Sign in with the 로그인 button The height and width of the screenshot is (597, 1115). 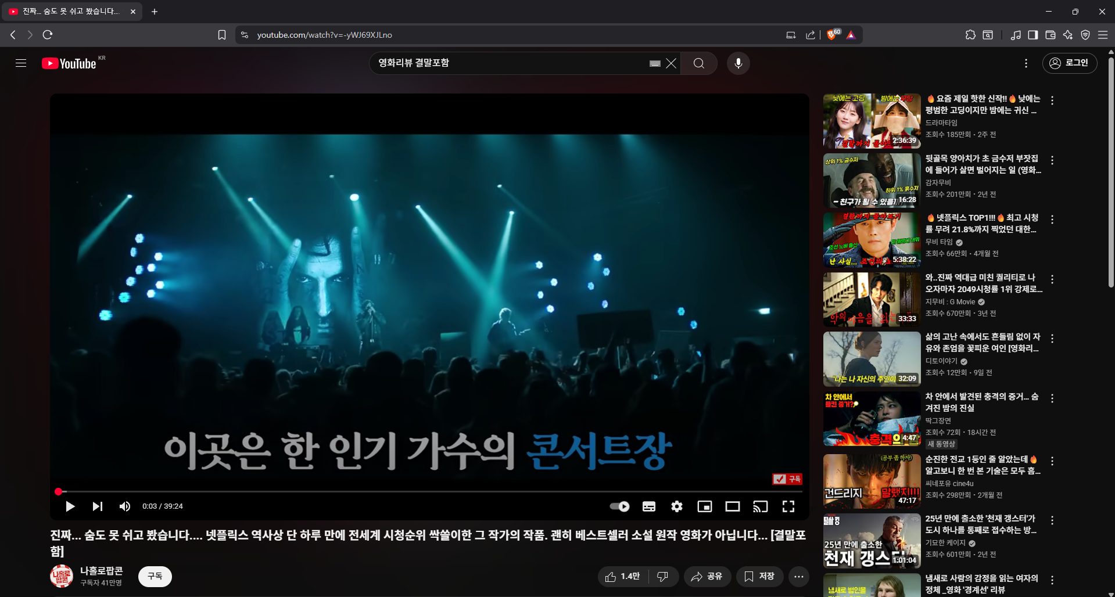(x=1070, y=63)
